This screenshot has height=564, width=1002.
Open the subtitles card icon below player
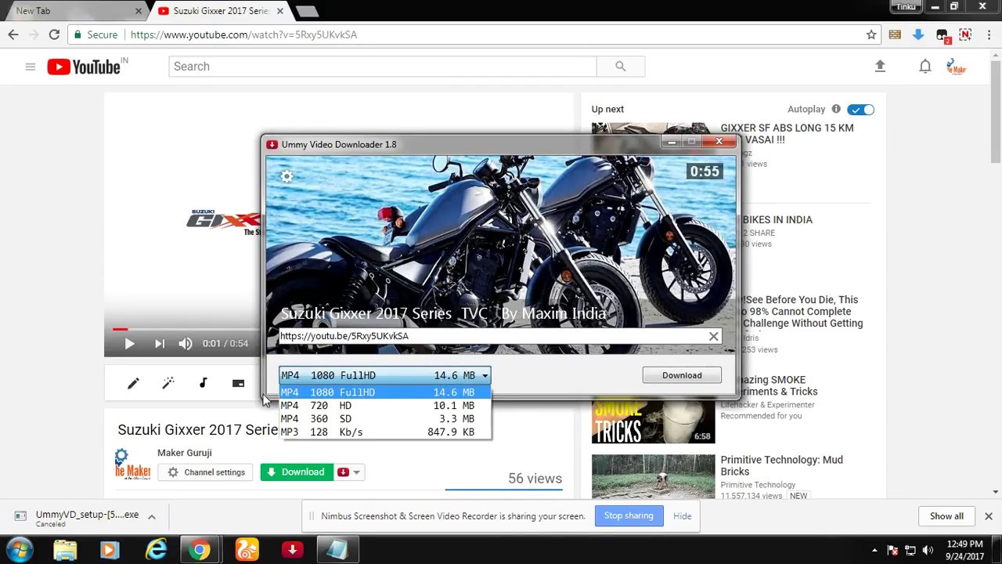point(239,383)
